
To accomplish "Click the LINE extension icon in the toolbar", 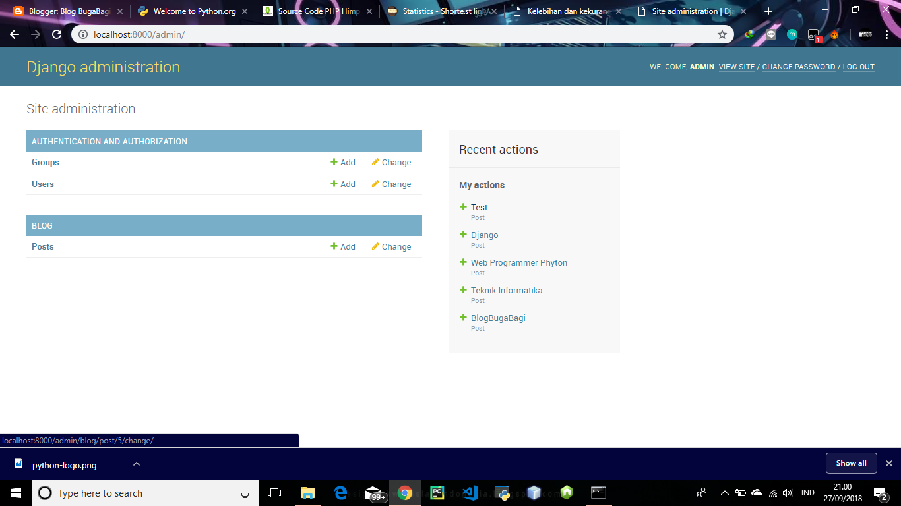I will [770, 34].
